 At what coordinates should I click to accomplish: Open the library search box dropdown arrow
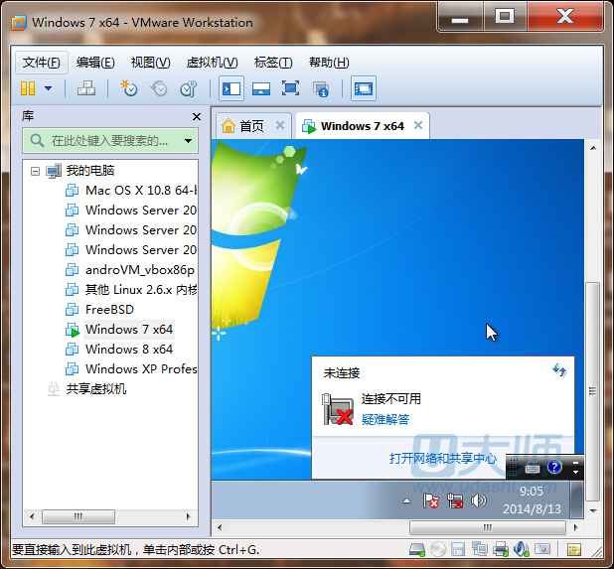188,141
